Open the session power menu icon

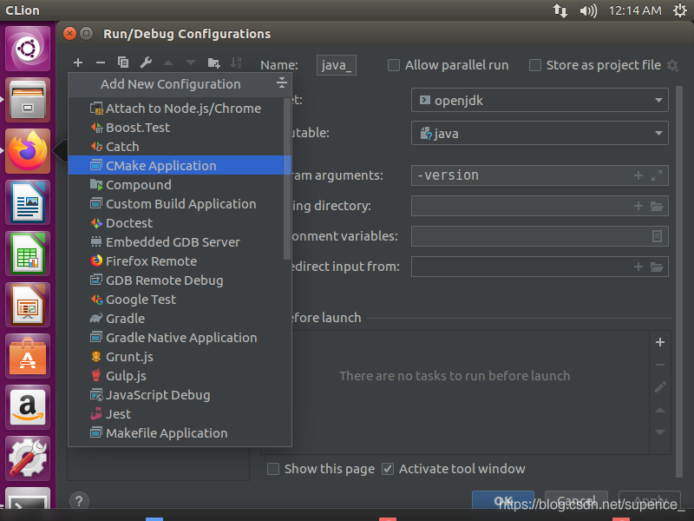click(x=680, y=10)
